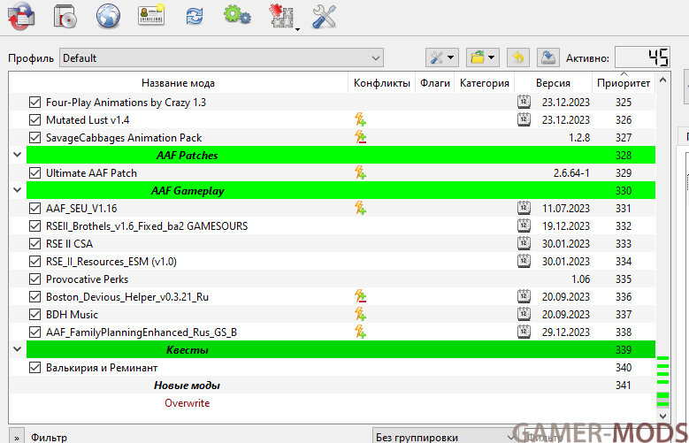Open Без группировки grouping dropdown
Viewport: 689px width, 443px height.
click(444, 438)
